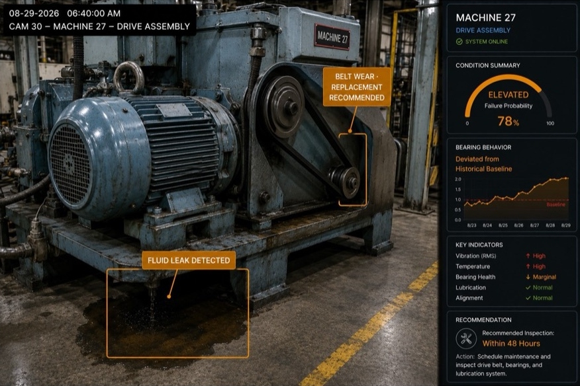Click the Lubrication normal checkmark icon
This screenshot has width=580, height=386.
[x=528, y=288]
